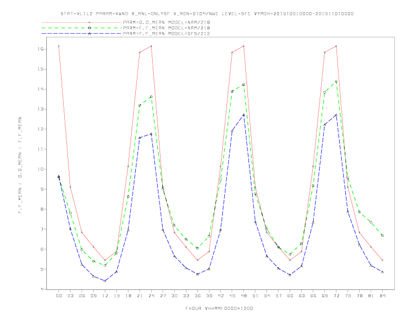Screen dimensions: 417x322
Task: Click x-axis forecast hour label 18
Action: (128, 296)
